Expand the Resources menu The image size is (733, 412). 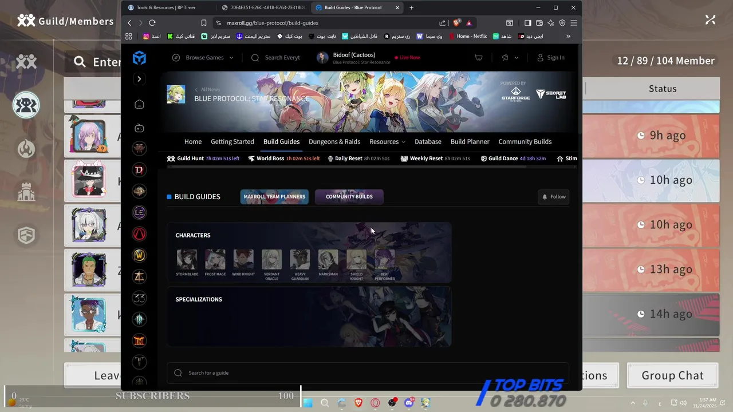[387, 141]
